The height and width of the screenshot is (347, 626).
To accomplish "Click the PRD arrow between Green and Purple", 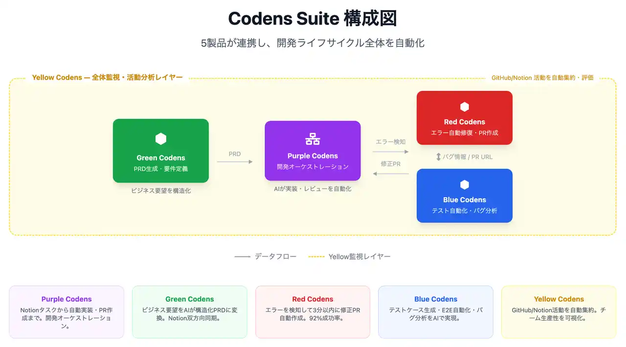I will pos(235,162).
